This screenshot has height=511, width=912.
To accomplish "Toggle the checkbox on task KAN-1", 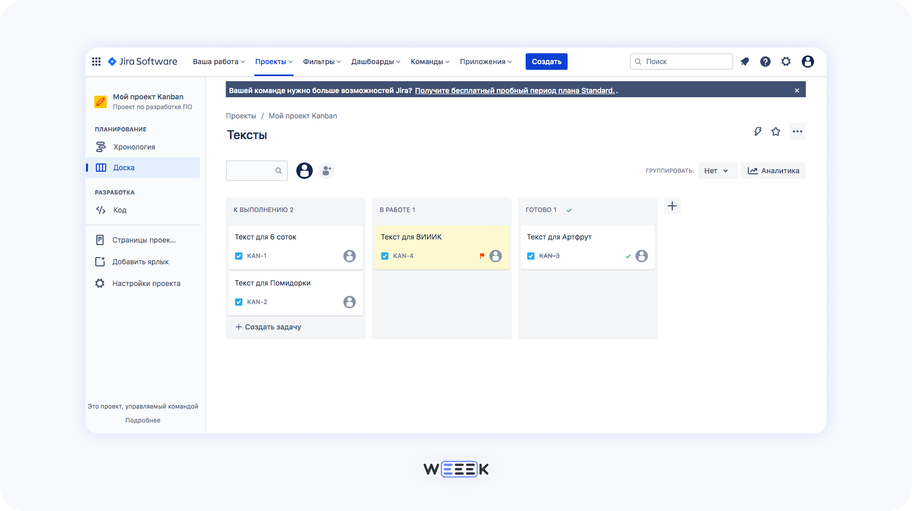I will [239, 255].
